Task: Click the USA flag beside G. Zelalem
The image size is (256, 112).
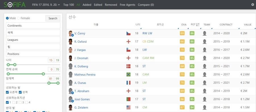Action: point(129,107)
